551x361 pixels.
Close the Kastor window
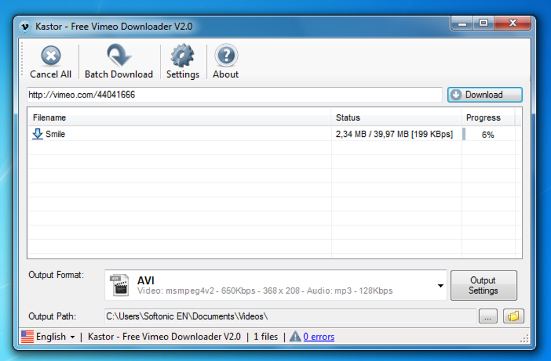point(513,24)
